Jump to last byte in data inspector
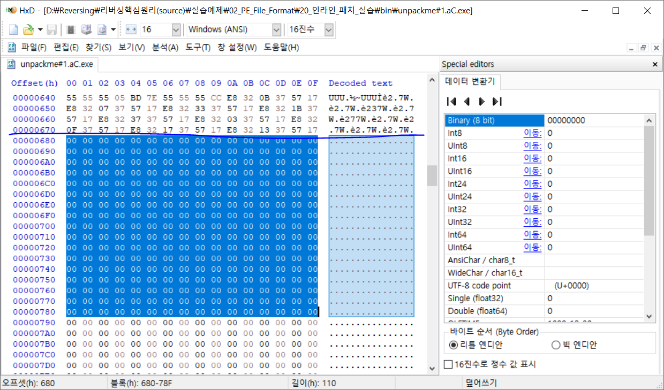Screen dimensions: 664x390 tap(497, 101)
